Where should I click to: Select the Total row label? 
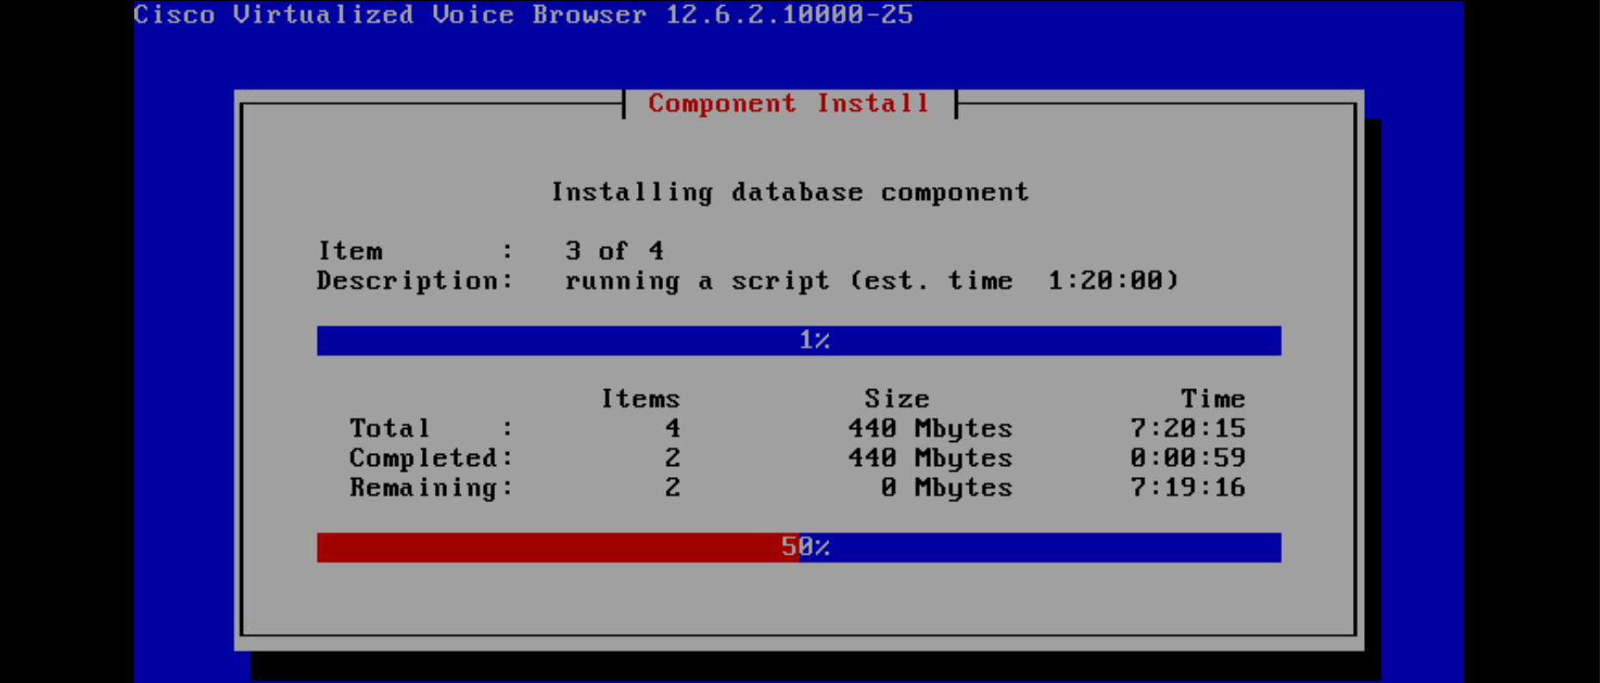389,428
